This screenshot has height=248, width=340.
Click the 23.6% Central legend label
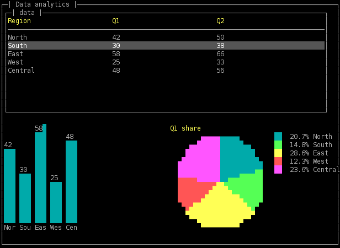point(315,169)
